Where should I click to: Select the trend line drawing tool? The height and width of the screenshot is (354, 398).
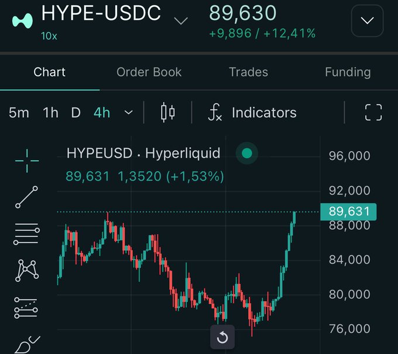click(27, 197)
